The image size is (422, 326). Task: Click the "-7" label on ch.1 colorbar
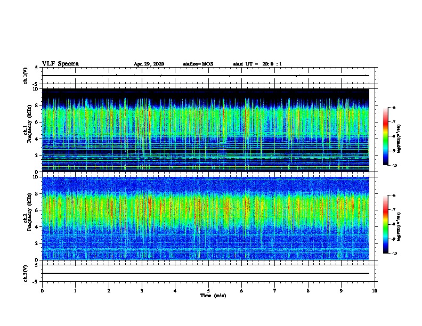tap(393, 122)
